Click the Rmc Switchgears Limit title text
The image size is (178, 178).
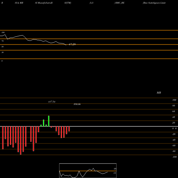tap(154, 3)
